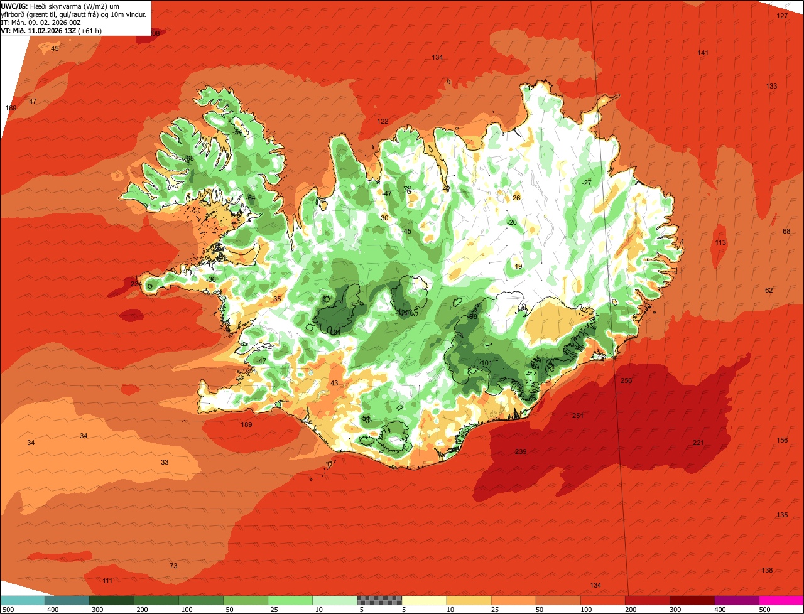
Task: Click the text 'IT: Mán. 09. 02. 2026 00Z'
Action: pos(41,22)
